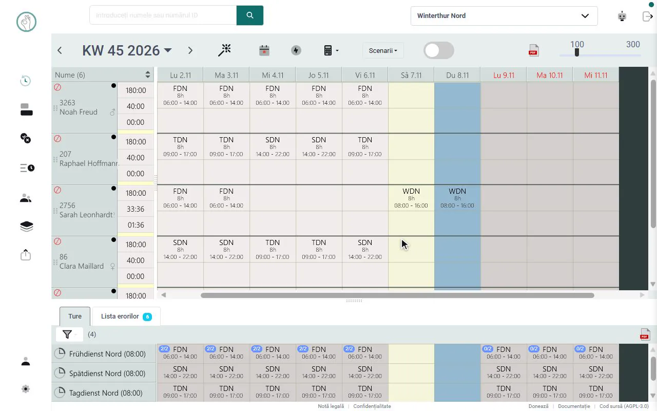Run the magic wand auto-planning tool
The height and width of the screenshot is (411, 657).
tap(224, 50)
